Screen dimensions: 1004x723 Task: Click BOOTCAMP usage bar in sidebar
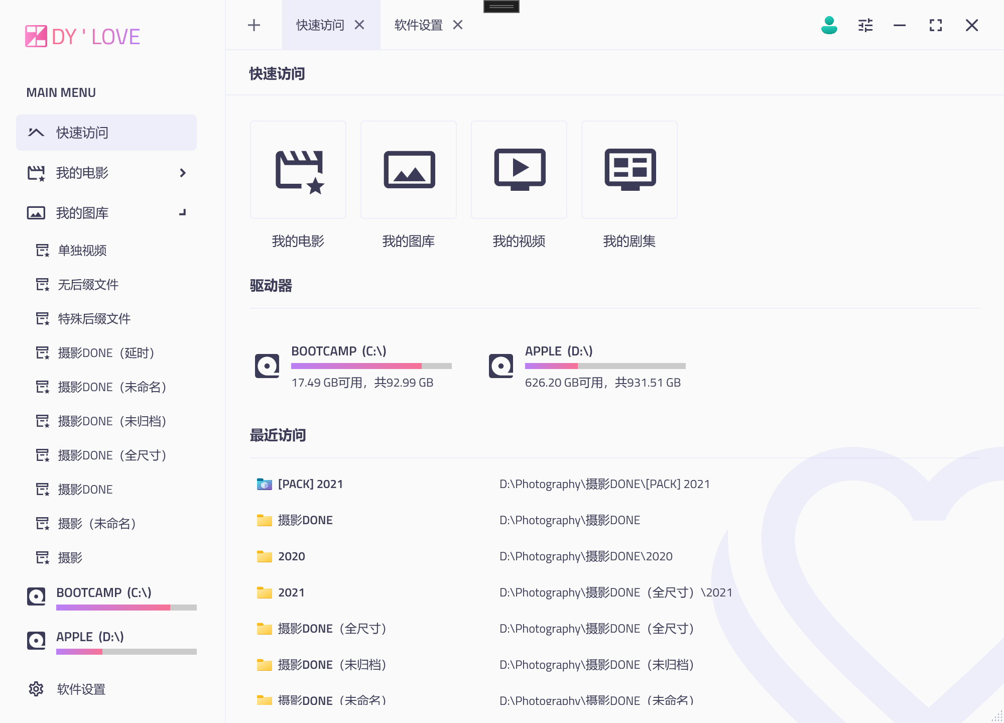coord(127,608)
